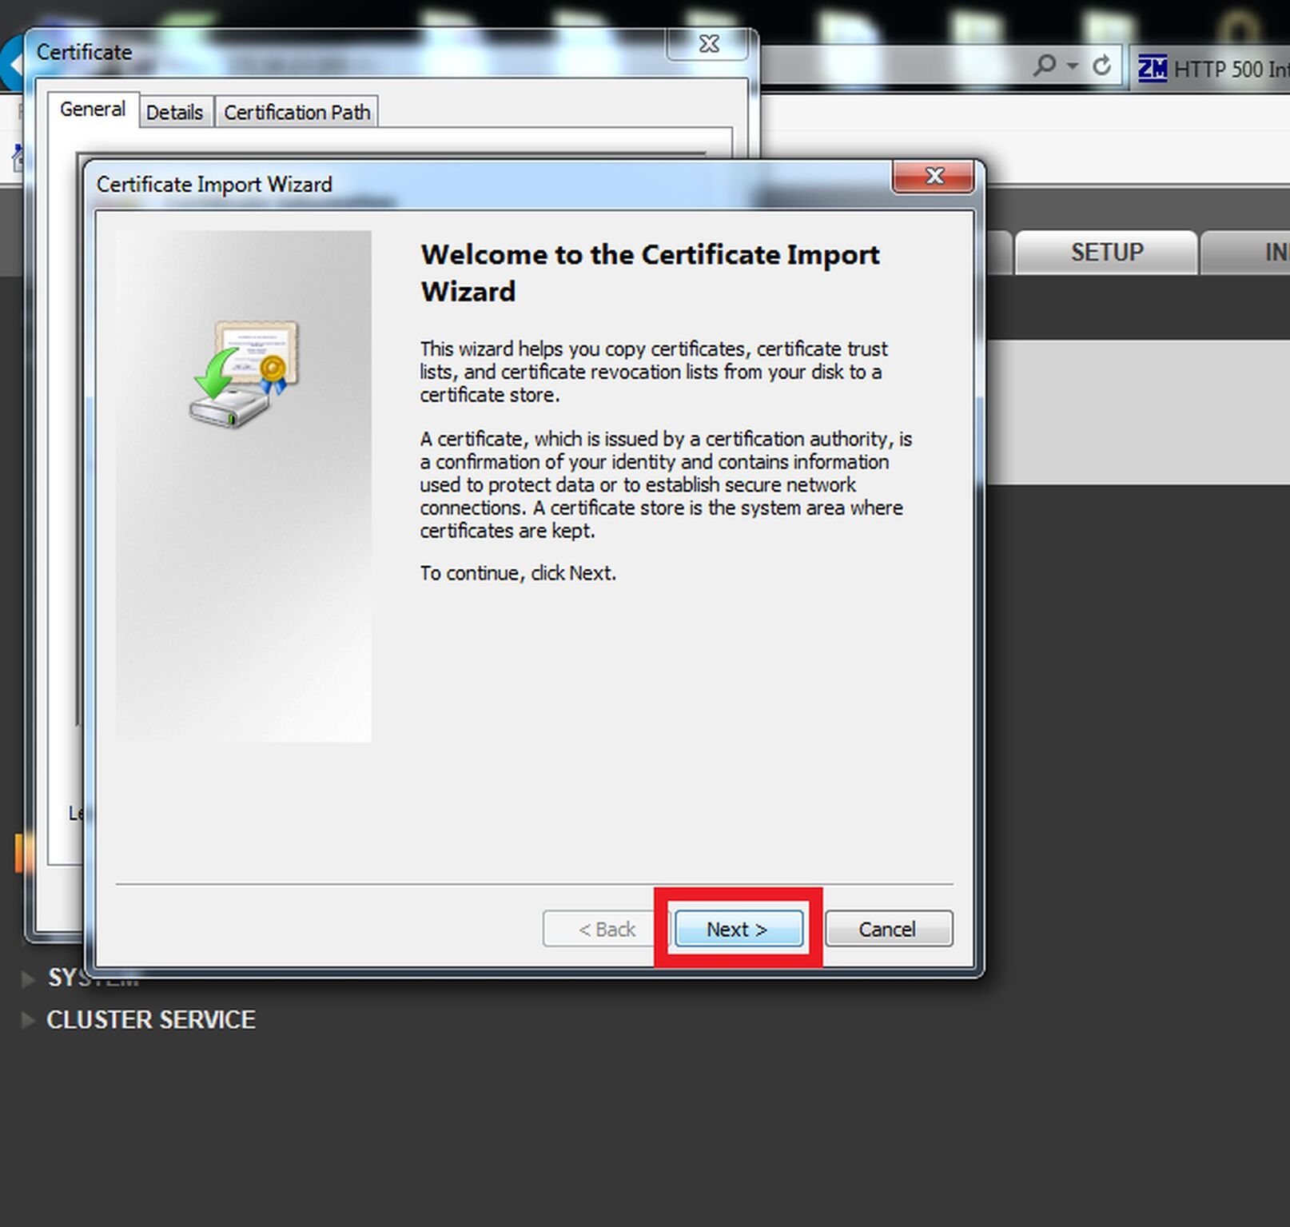
Task: Close the Certificate dialog
Action: tap(707, 45)
